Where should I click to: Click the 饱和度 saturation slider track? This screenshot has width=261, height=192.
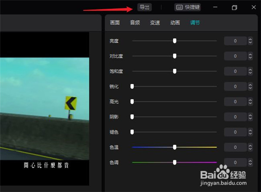pyautogui.click(x=196, y=71)
